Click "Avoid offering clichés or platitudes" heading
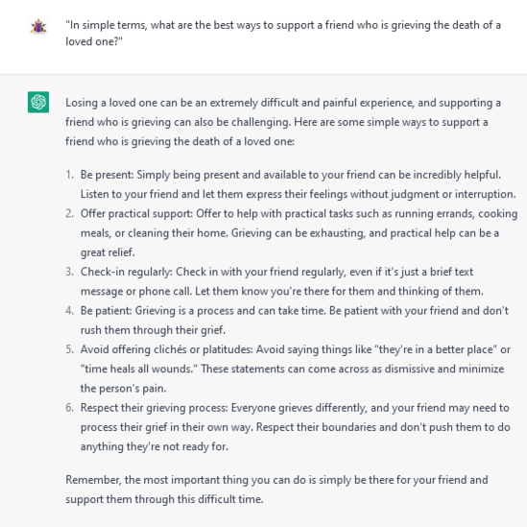The height and width of the screenshot is (527, 527). coord(167,349)
